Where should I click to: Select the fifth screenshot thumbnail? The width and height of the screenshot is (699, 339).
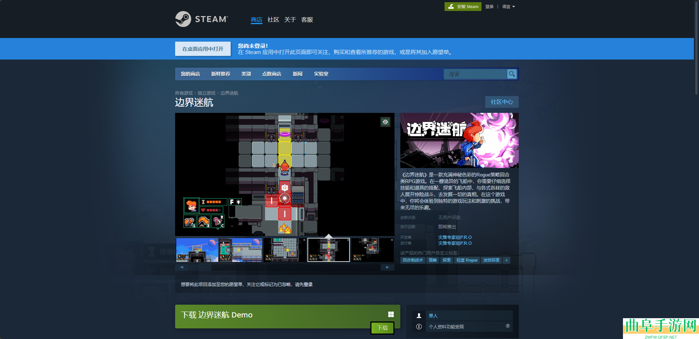373,250
